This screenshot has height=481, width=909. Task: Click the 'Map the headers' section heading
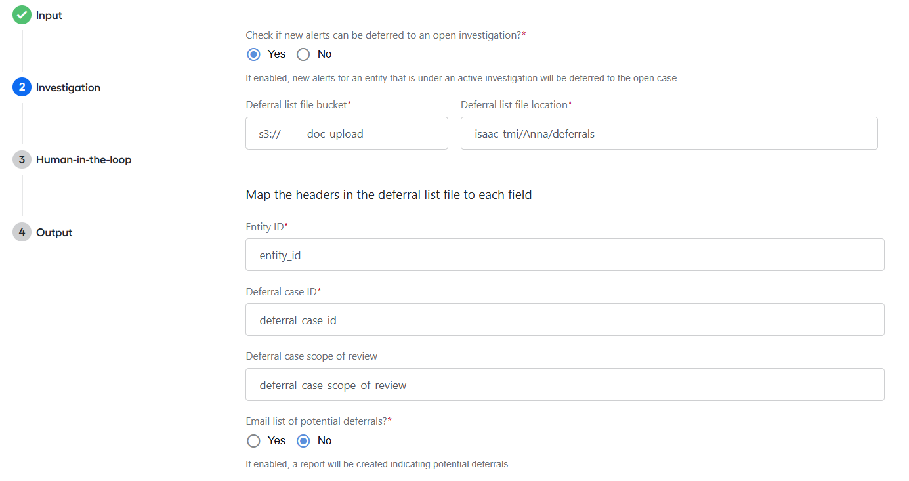tap(389, 195)
